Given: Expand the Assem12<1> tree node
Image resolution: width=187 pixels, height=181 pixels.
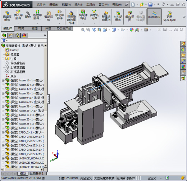Looking at the screenshot, I should pyautogui.click(x=3, y=81).
